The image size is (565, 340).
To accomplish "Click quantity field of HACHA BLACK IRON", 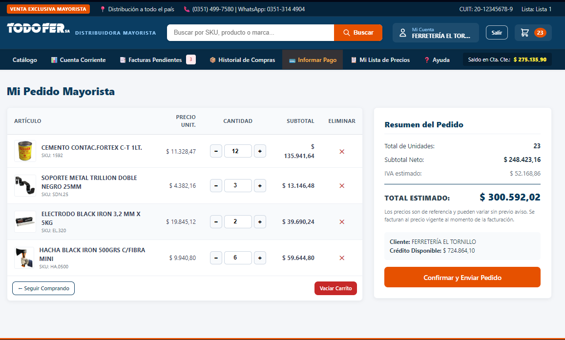I will click(238, 258).
